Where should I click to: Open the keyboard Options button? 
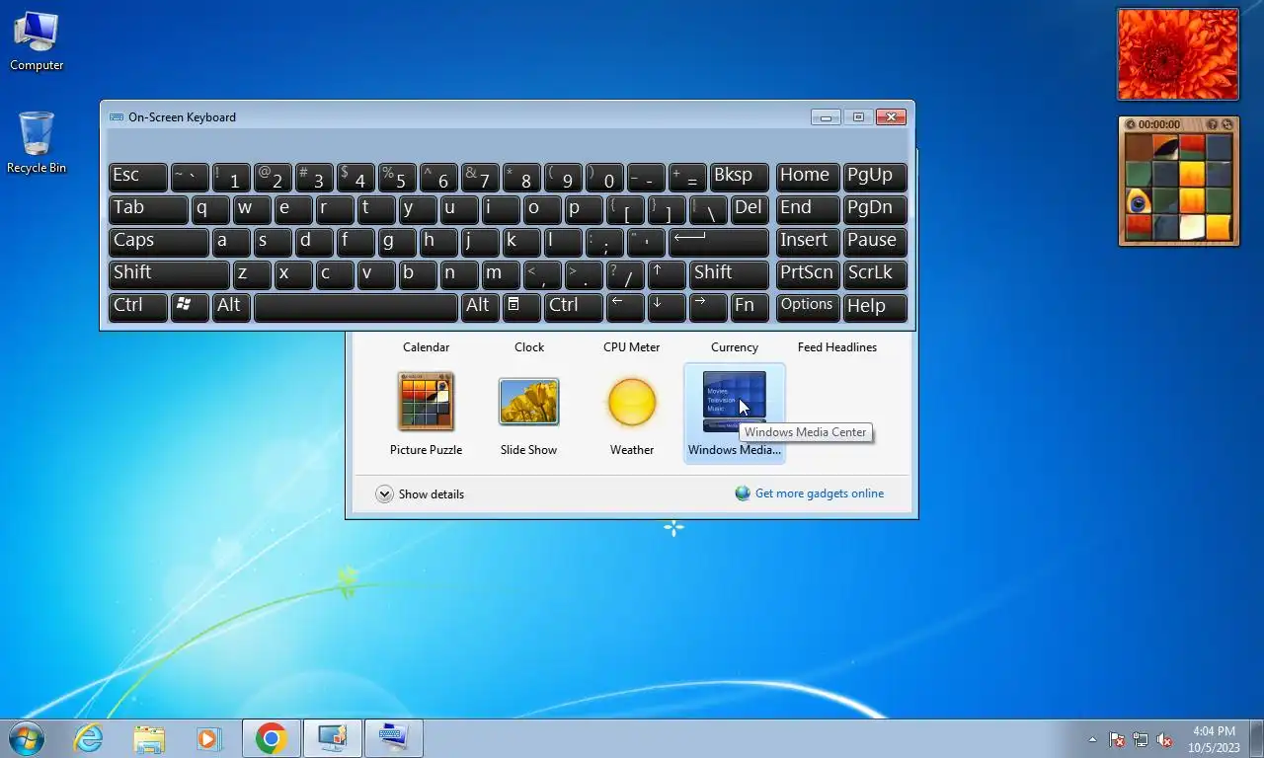[808, 307]
